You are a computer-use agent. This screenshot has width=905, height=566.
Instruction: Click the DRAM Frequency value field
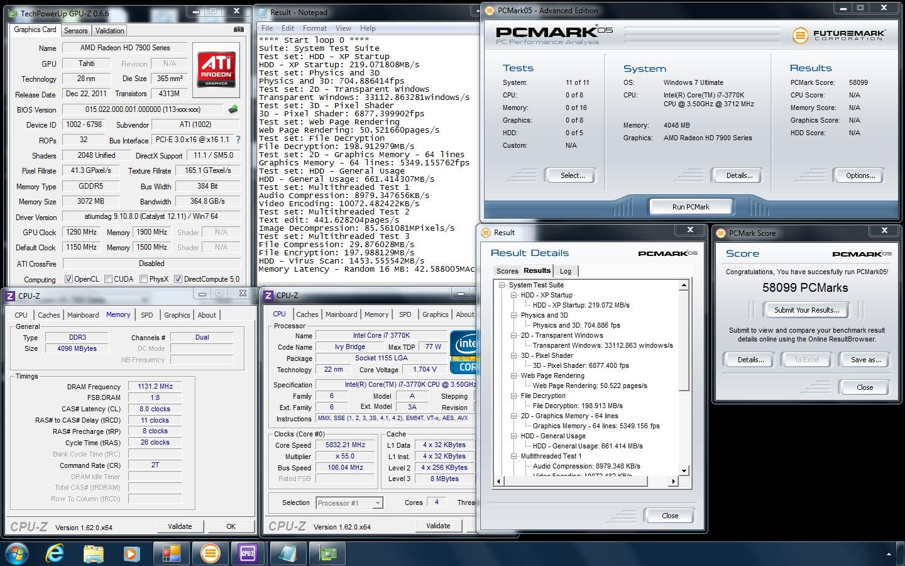155,386
